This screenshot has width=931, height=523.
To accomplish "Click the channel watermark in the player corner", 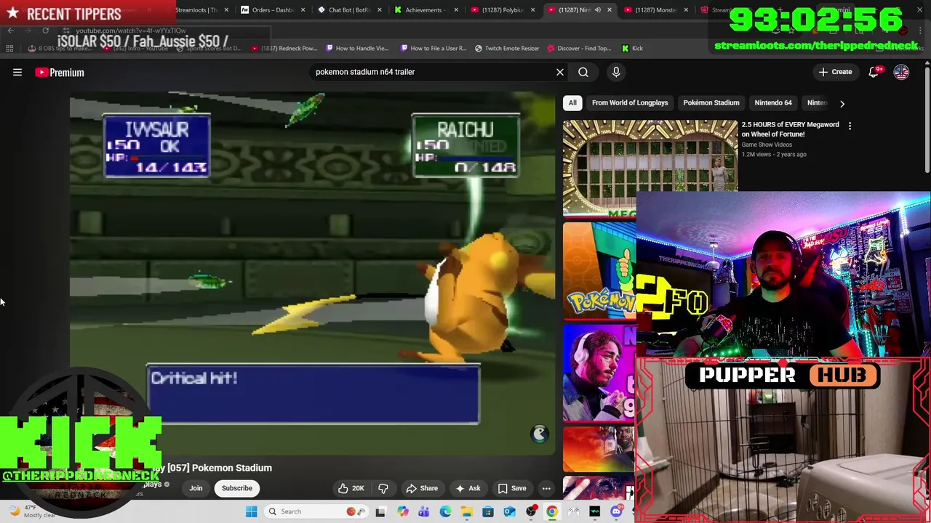I will point(539,434).
